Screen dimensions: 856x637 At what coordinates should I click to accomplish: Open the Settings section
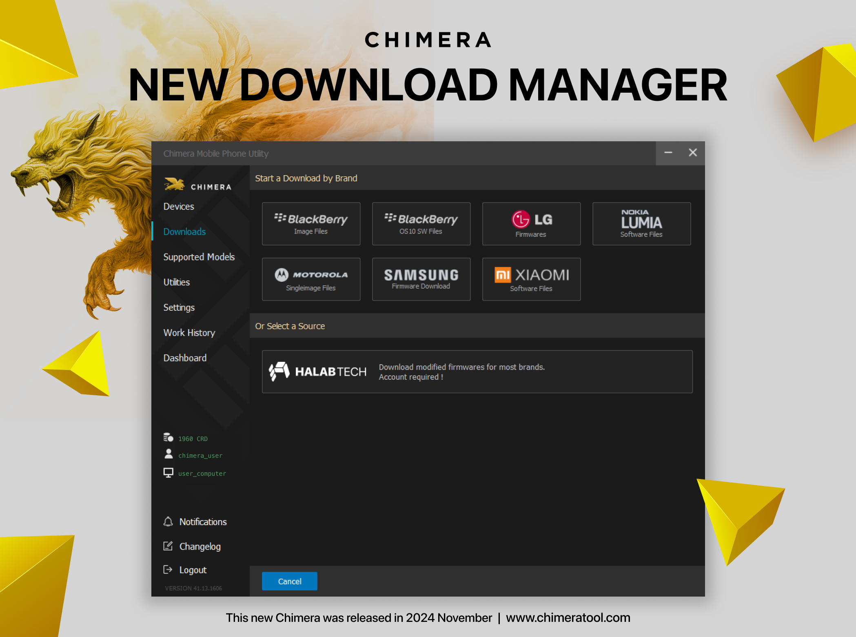179,307
